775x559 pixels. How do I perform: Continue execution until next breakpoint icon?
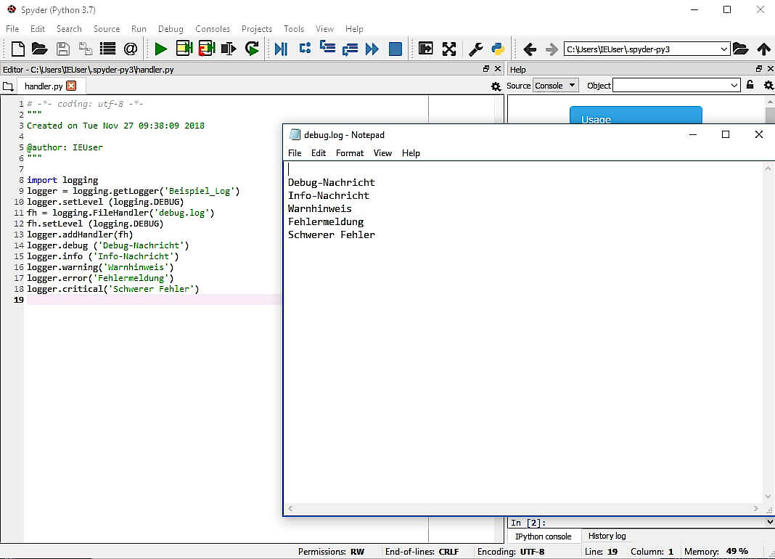[x=372, y=49]
